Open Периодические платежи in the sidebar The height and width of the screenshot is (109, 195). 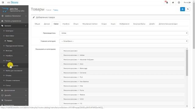tap(14, 46)
